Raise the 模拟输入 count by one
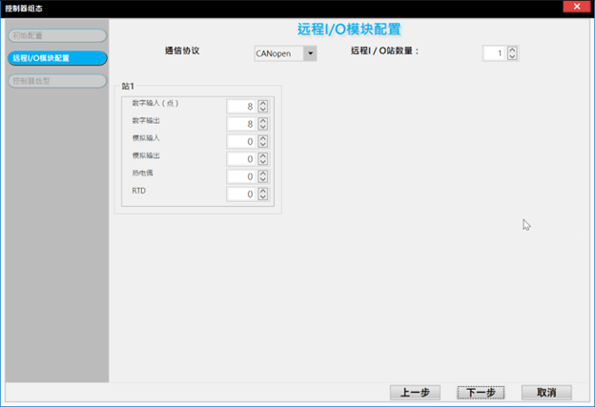The width and height of the screenshot is (595, 407). click(x=263, y=138)
